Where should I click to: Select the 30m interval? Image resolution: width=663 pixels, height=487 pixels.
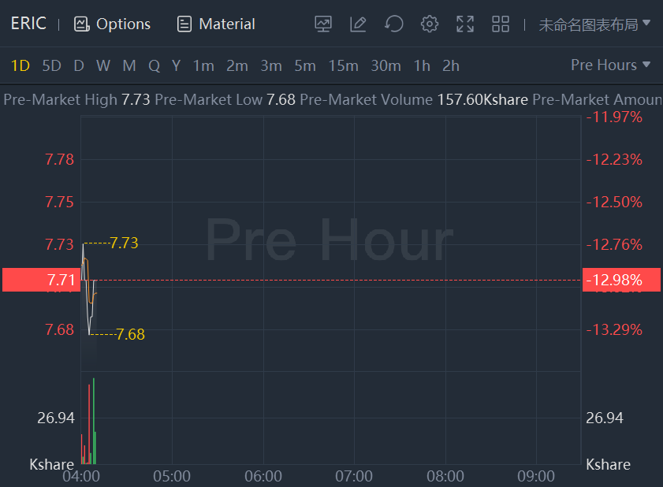386,65
